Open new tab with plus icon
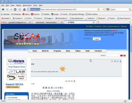The height and width of the screenshot is (103, 132). [x=98, y=22]
